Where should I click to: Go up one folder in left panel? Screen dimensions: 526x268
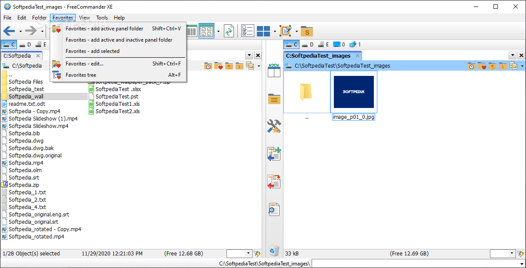pyautogui.click(x=229, y=66)
